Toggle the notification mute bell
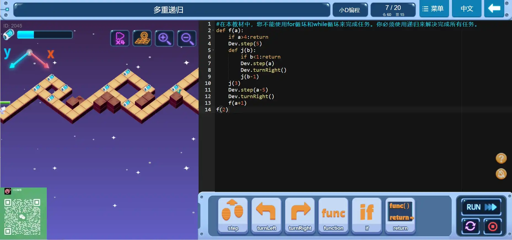512x240 pixels. [x=501, y=174]
